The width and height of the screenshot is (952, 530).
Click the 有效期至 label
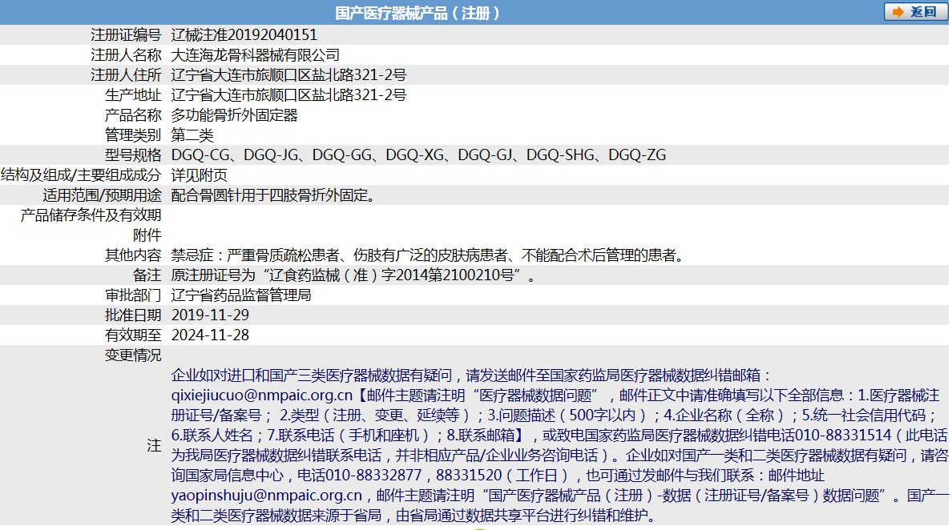133,335
